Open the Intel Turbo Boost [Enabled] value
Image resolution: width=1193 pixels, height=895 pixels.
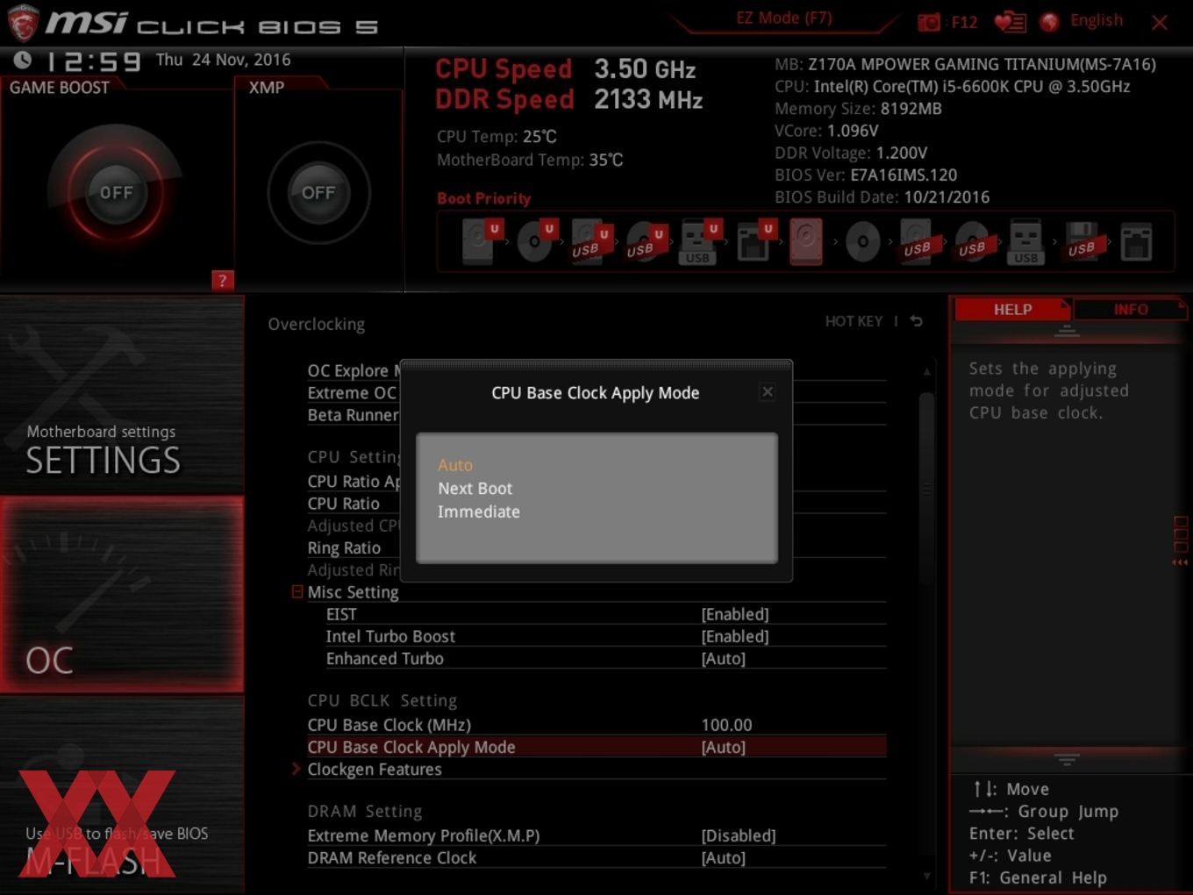pos(735,636)
